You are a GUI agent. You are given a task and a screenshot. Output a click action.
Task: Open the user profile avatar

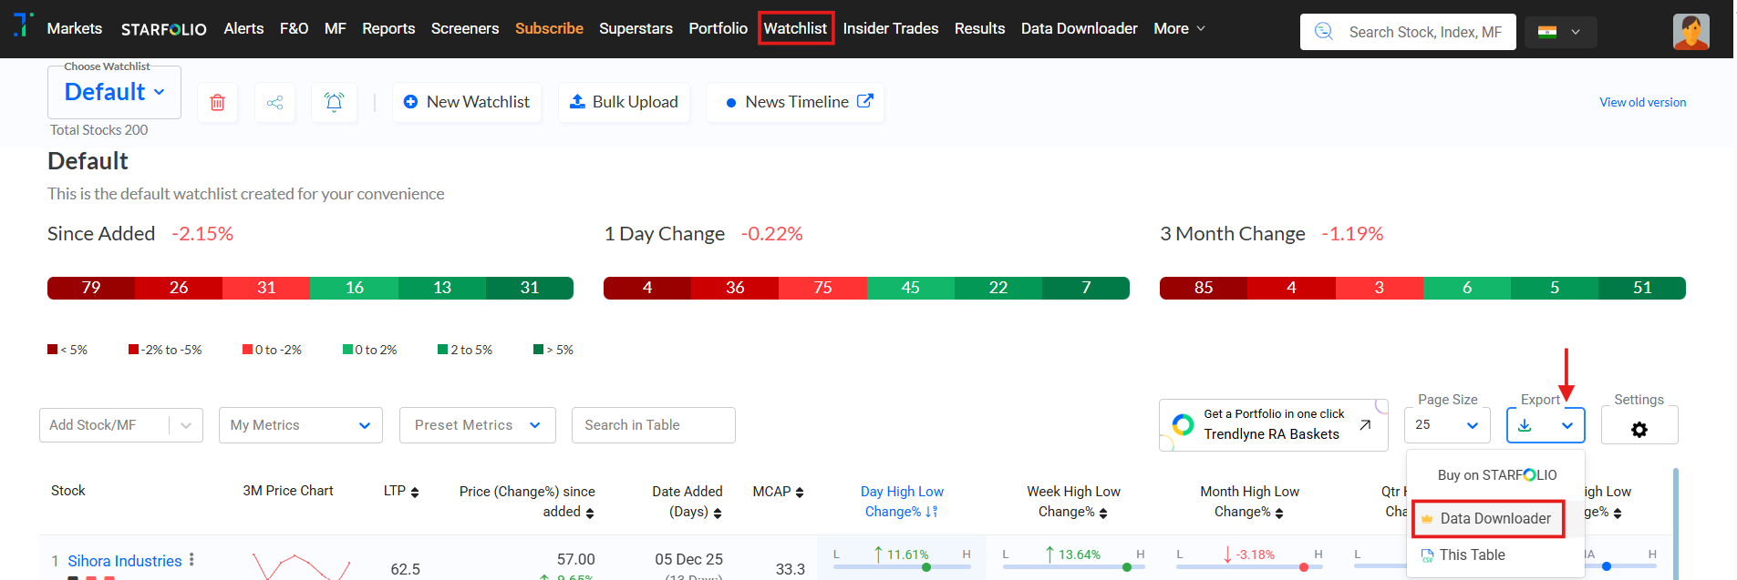point(1690,32)
